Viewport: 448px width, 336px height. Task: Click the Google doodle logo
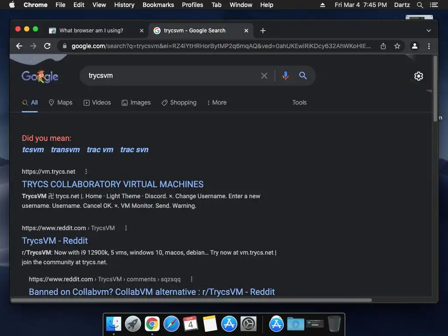click(40, 76)
